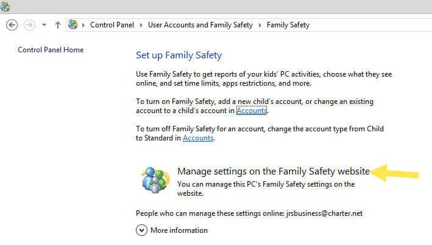This screenshot has width=432, height=245.
Task: Click Accounts link in the turn on paragraph
Action: [252, 111]
